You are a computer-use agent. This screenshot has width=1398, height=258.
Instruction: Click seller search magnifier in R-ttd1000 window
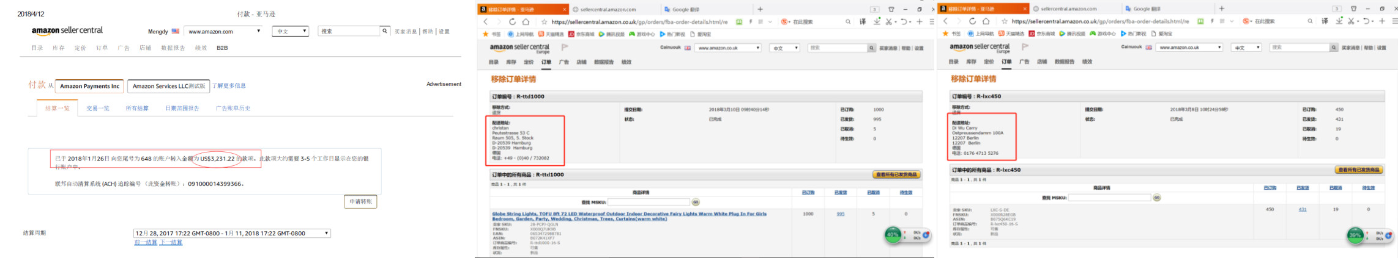tap(871, 48)
